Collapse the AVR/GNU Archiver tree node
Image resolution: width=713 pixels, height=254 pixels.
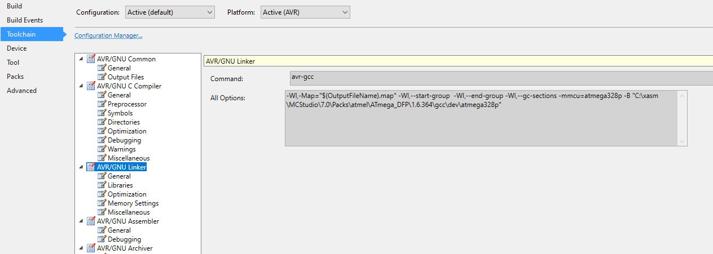pos(81,248)
